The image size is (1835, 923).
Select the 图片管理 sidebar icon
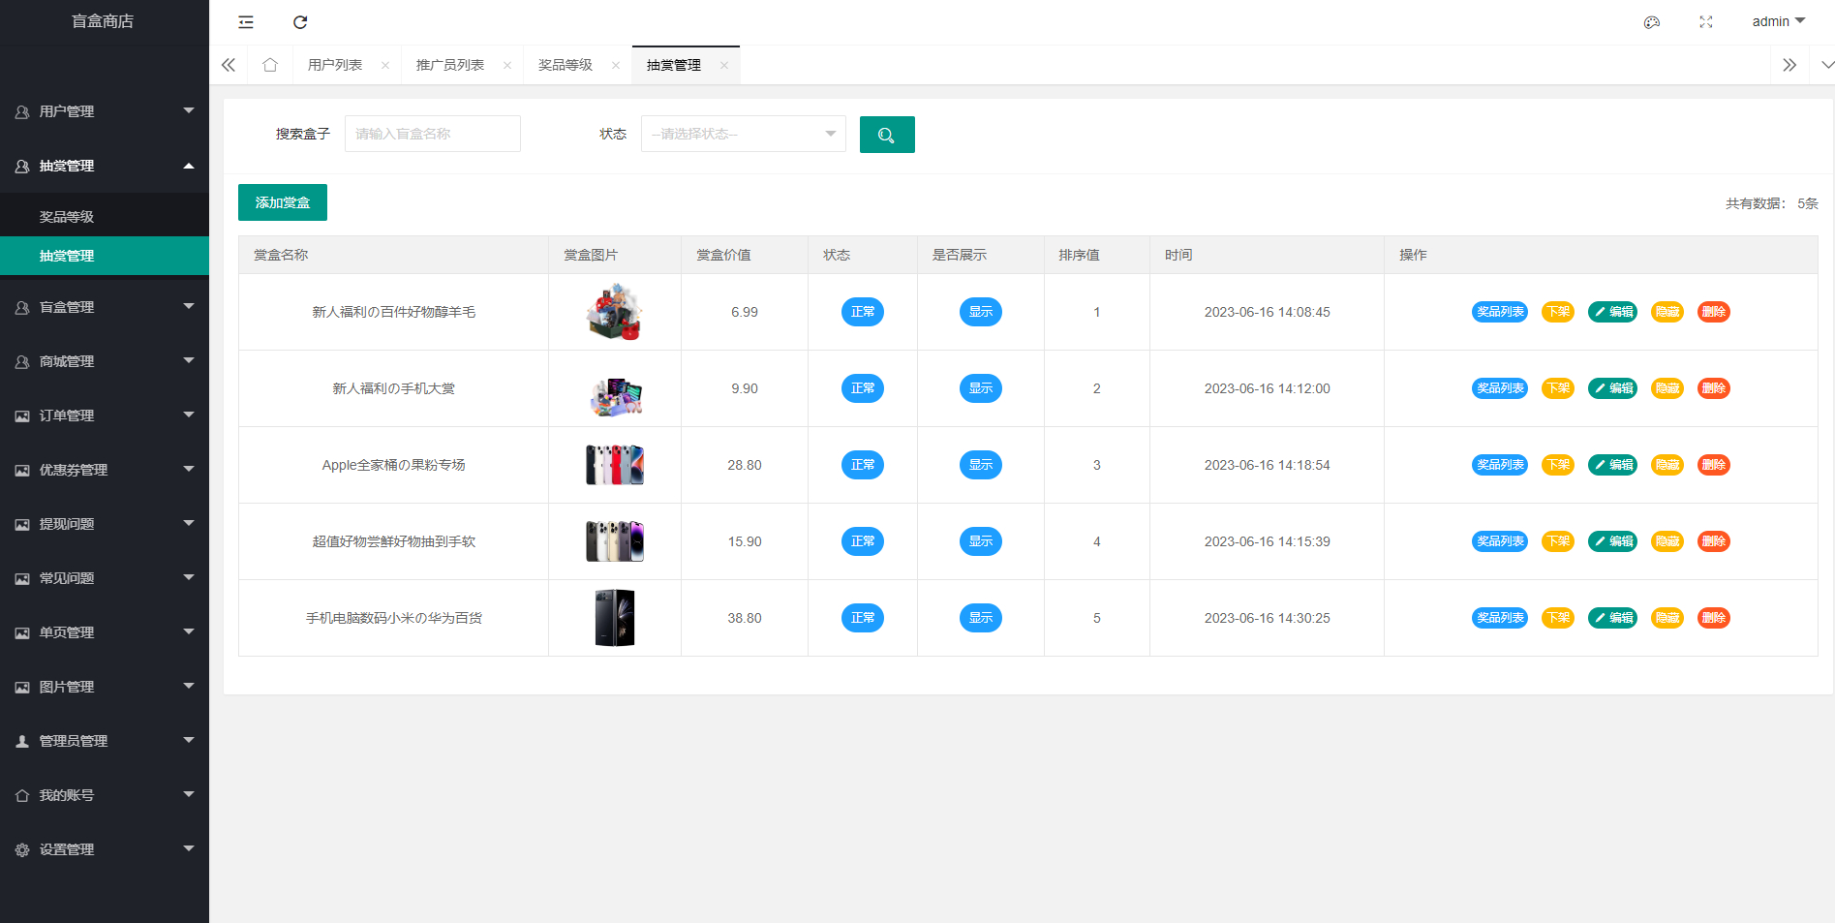click(21, 686)
